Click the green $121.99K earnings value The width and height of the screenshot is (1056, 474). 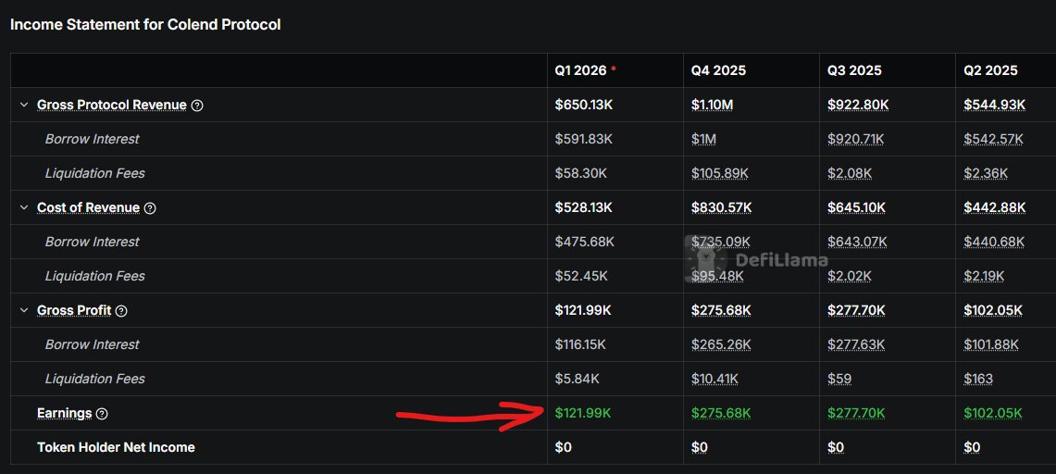click(x=583, y=414)
